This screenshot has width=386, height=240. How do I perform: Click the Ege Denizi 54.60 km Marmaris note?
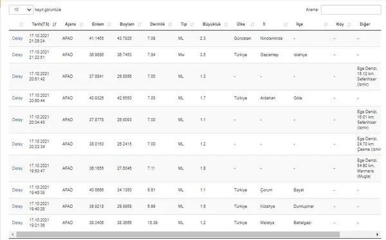click(x=367, y=168)
